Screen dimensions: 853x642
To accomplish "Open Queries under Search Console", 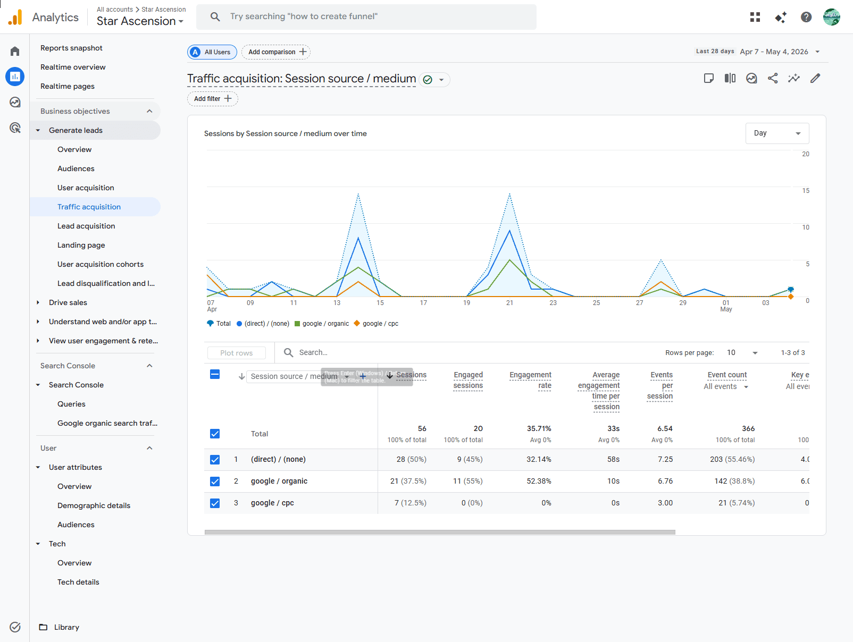I will [71, 404].
